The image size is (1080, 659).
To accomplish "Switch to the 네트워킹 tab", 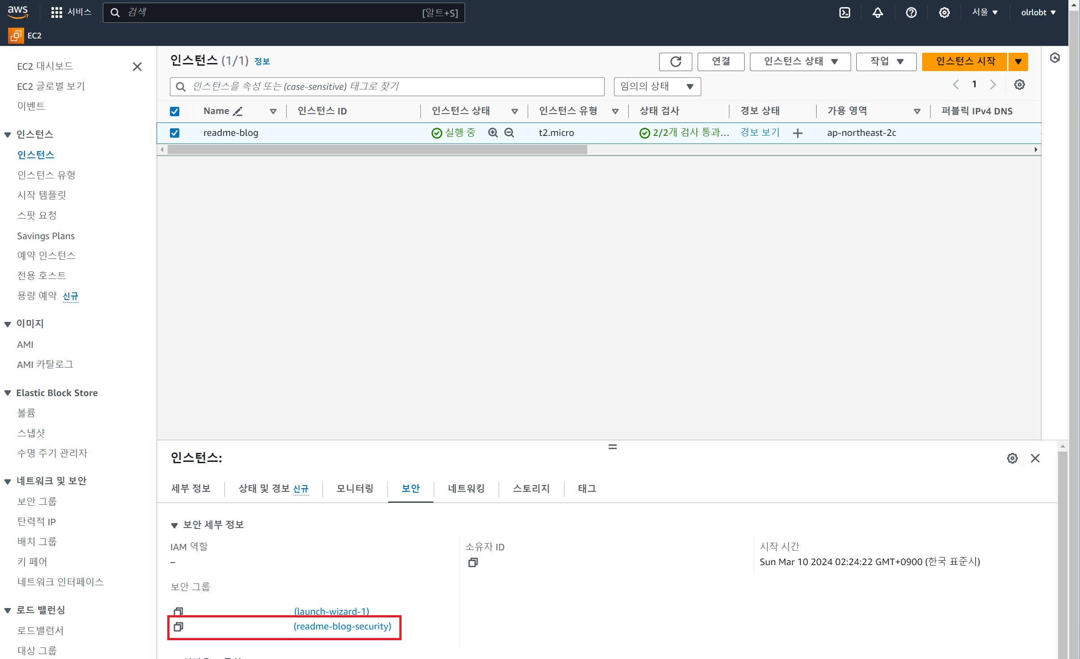I will (x=466, y=489).
